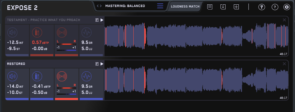Toggle the Loudness Match button
Screen dimensions: 295x112
[185, 6]
